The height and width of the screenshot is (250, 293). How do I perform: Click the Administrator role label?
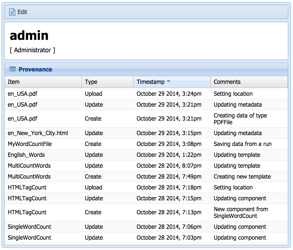pos(32,50)
